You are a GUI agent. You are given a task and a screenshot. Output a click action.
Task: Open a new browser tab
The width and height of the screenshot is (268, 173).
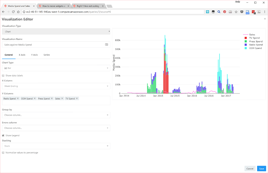(x=110, y=6)
